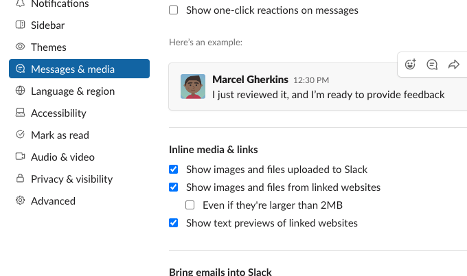Click the Marcel Gherkins name
The height and width of the screenshot is (276, 467).
click(250, 80)
